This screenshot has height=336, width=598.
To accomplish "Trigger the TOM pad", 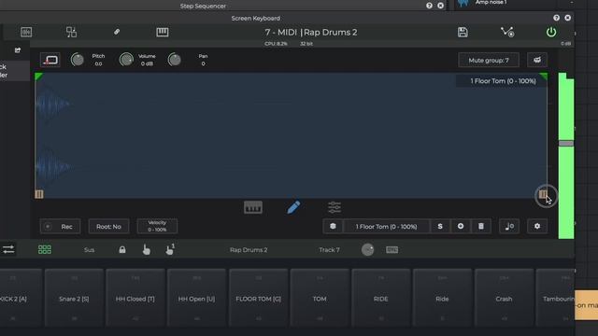I will (x=320, y=298).
